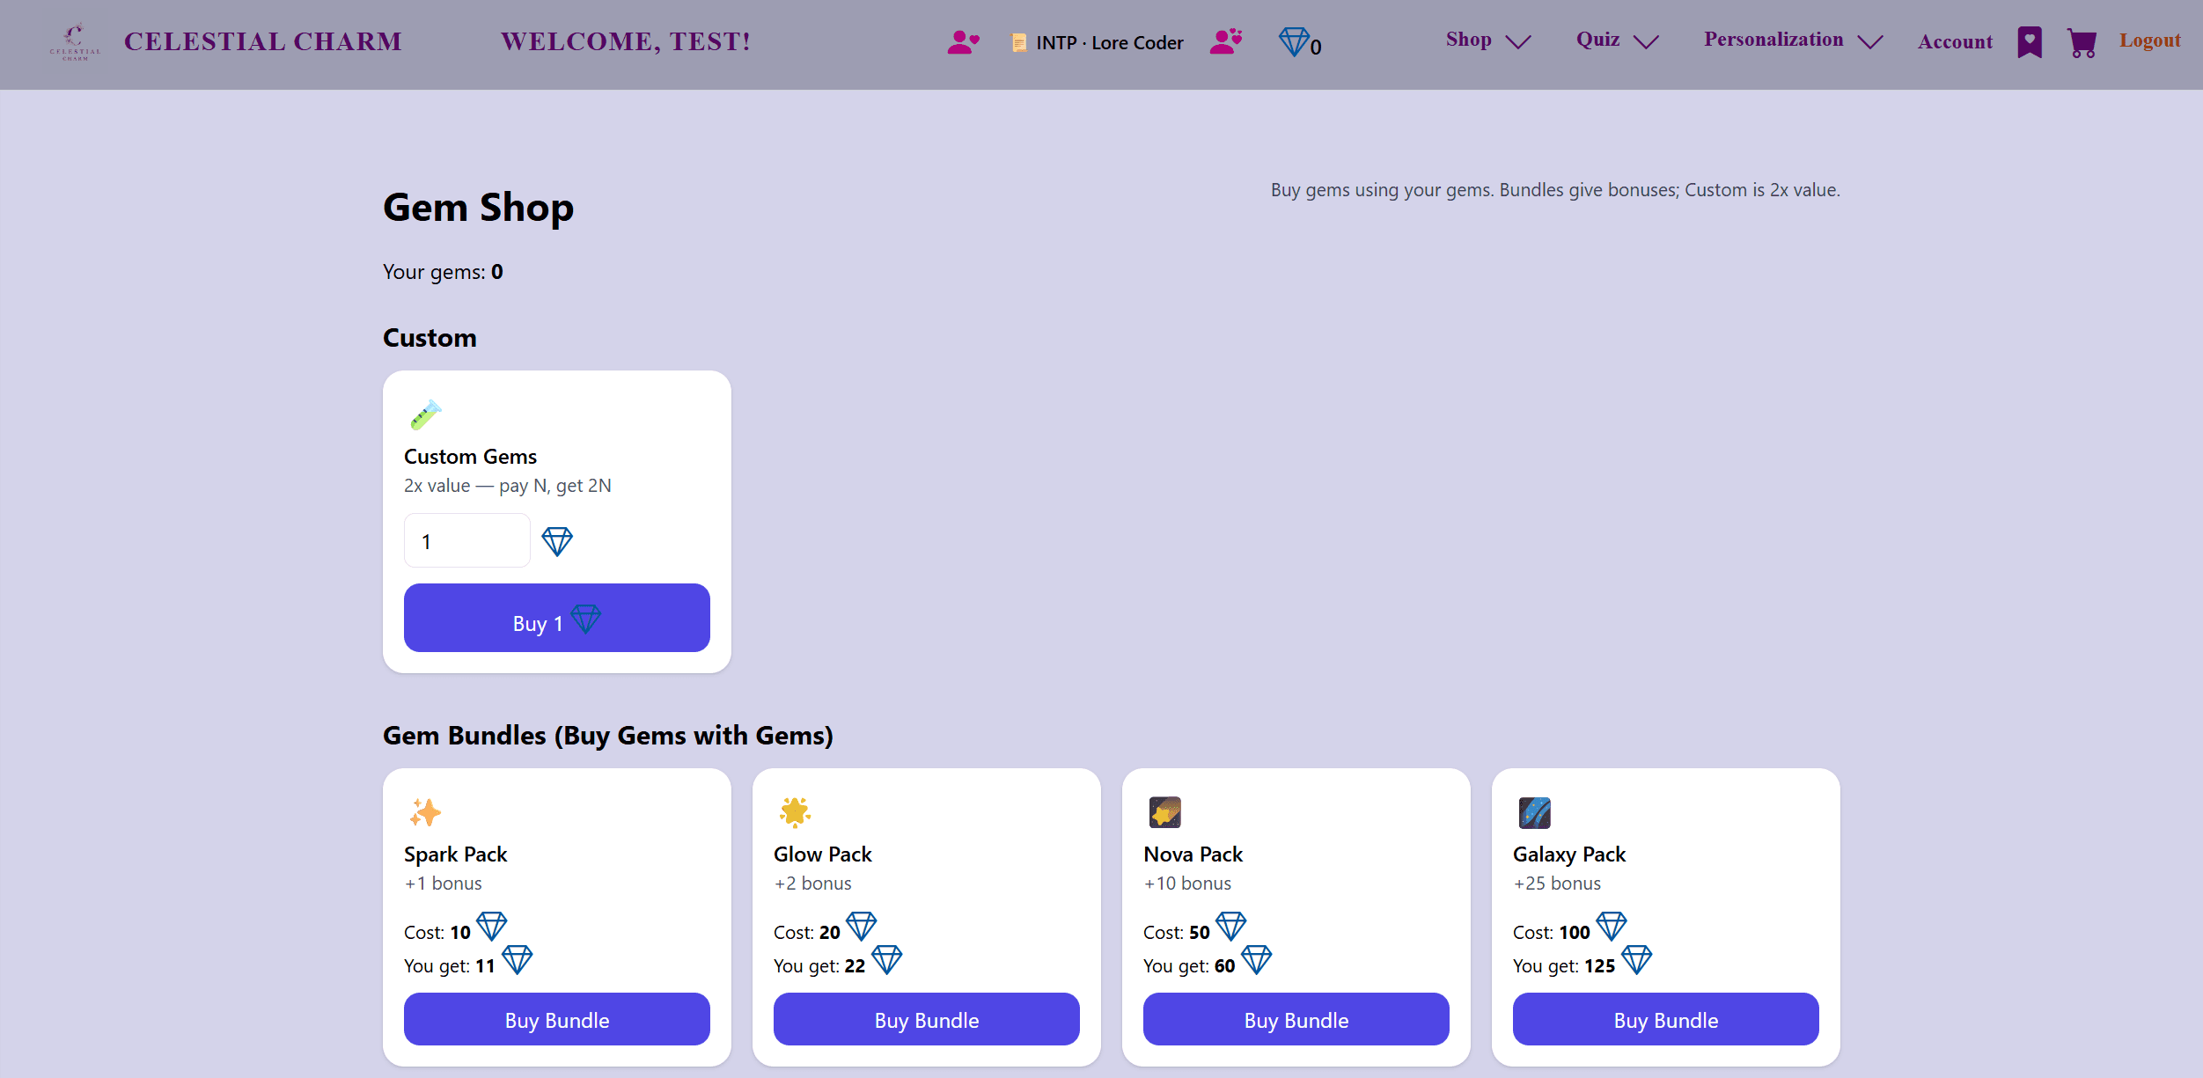
Task: Focus the custom gem amount input field
Action: pyautogui.click(x=467, y=540)
